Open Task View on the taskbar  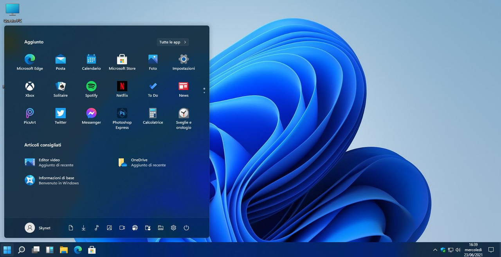[x=36, y=250]
